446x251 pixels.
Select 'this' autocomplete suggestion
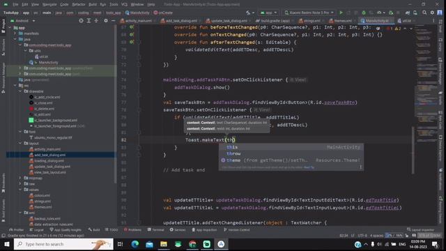coord(291,147)
